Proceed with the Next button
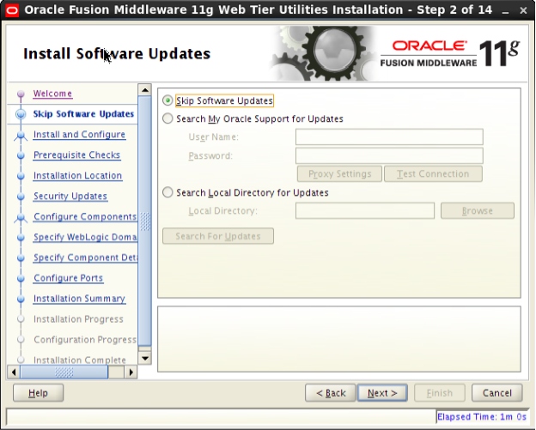This screenshot has height=430, width=536. pos(382,393)
